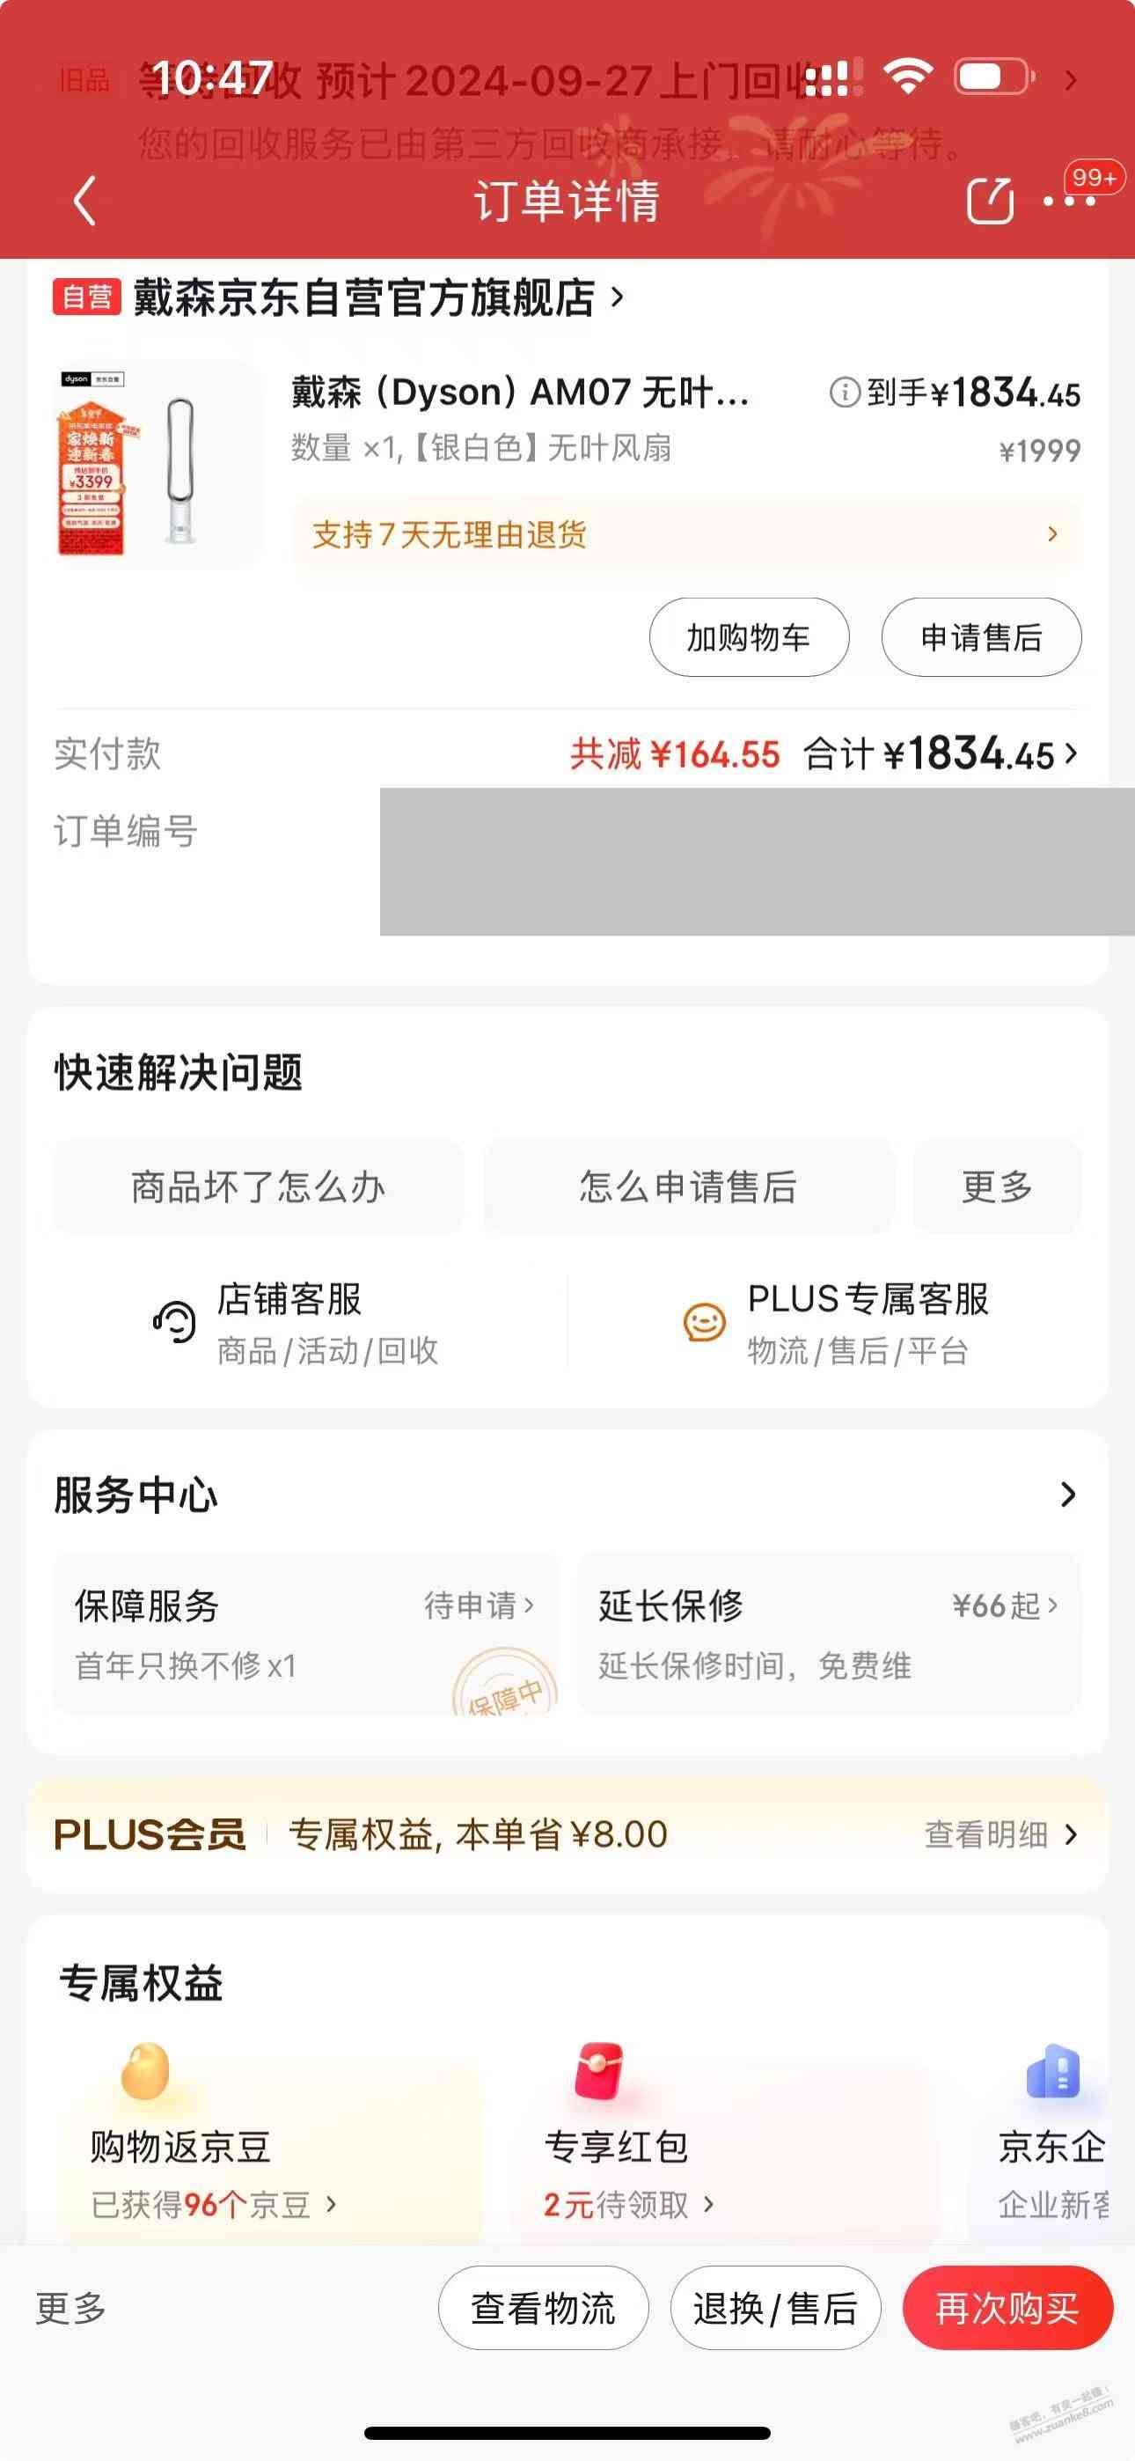Open 店铺客服 headset support icon
1135x2461 pixels.
point(174,1322)
